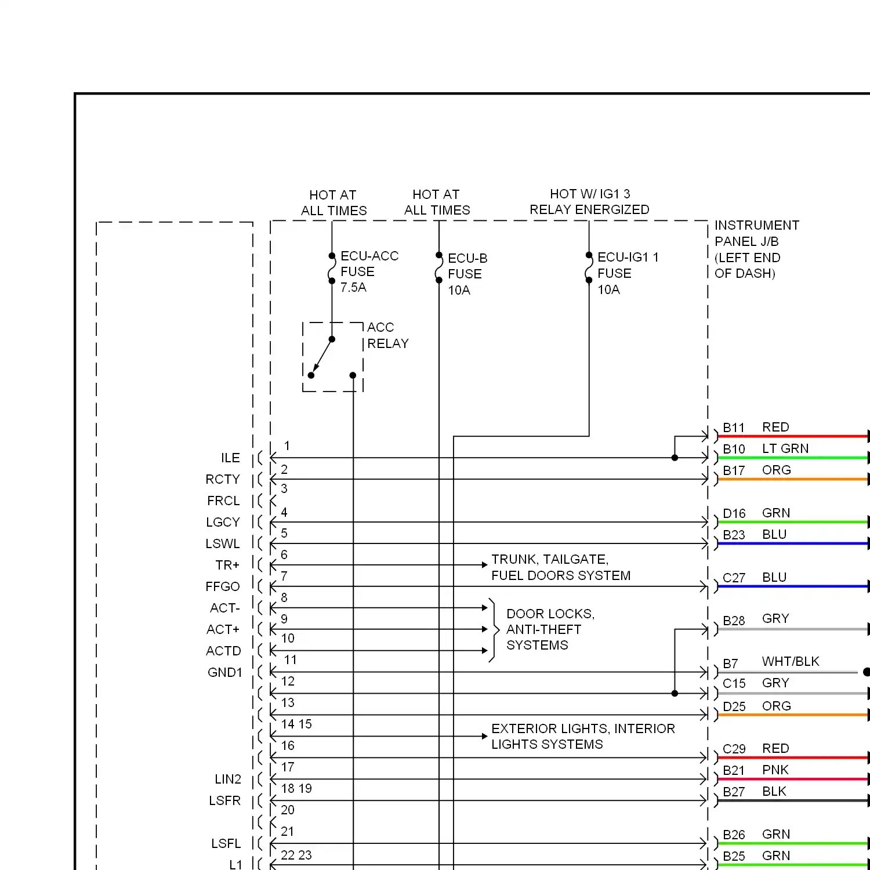Click the FRCL terminal label

click(x=223, y=501)
